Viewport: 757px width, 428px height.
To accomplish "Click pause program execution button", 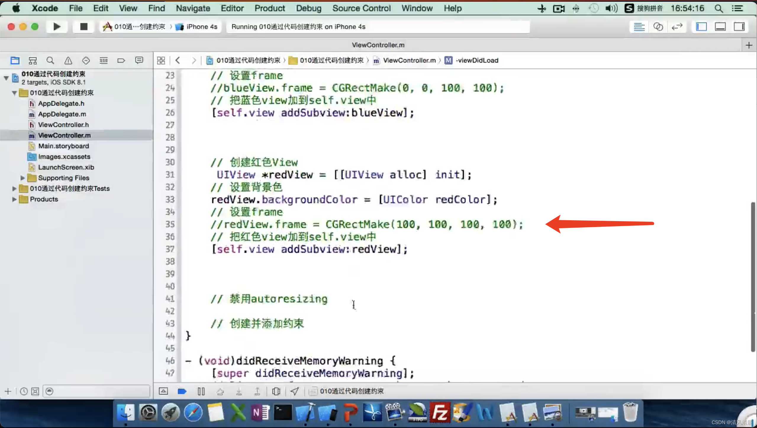I will tap(201, 391).
